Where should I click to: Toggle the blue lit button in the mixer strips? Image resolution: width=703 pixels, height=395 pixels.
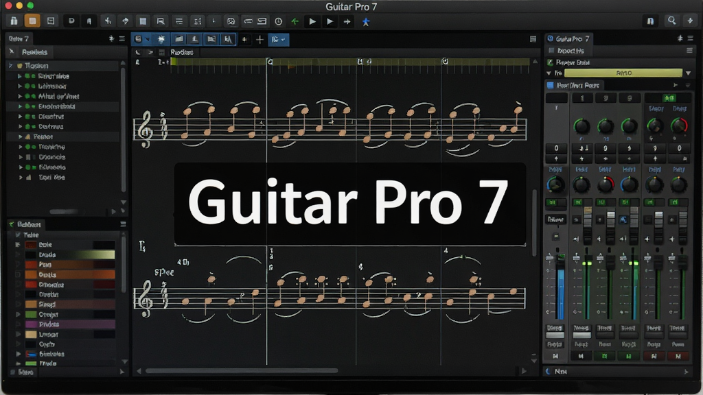pyautogui.click(x=623, y=219)
